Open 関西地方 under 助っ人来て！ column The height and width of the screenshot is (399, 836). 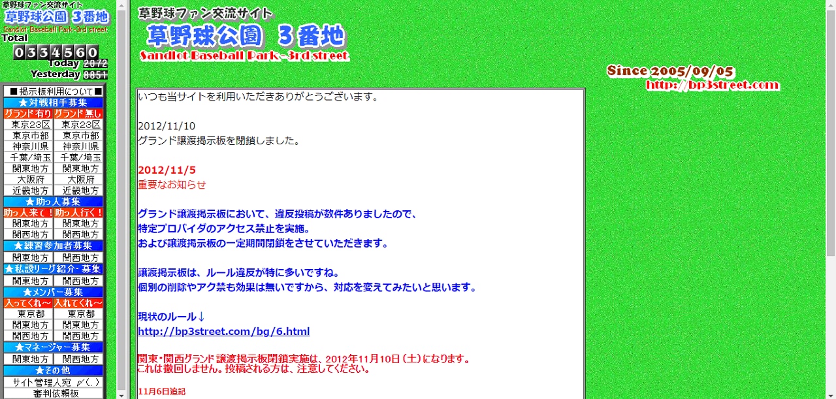(29, 234)
